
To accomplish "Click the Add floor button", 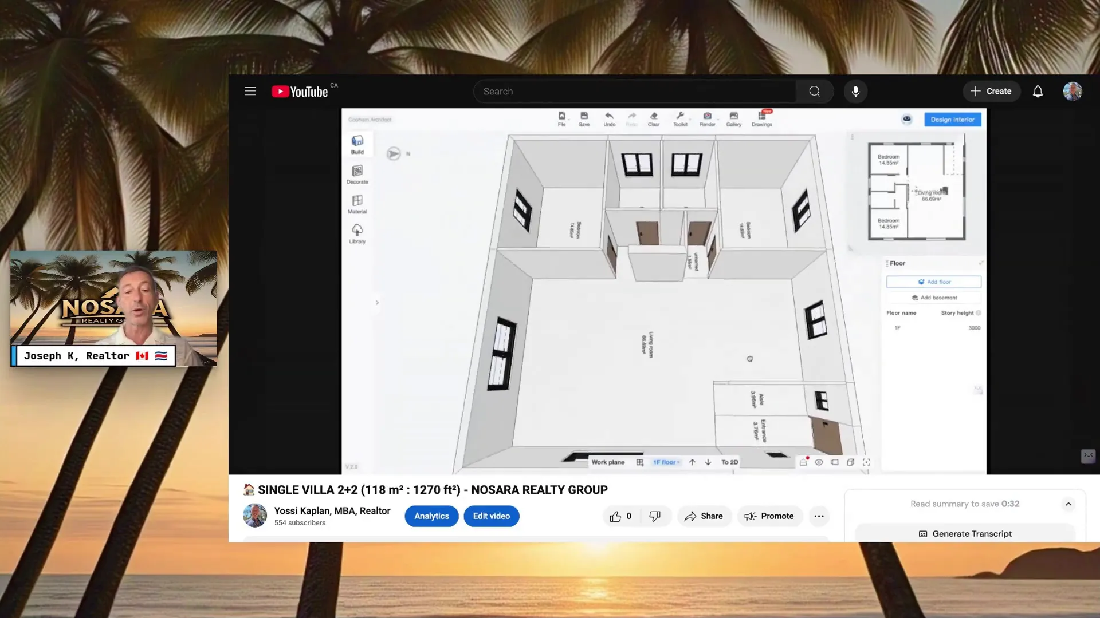I will tap(934, 282).
